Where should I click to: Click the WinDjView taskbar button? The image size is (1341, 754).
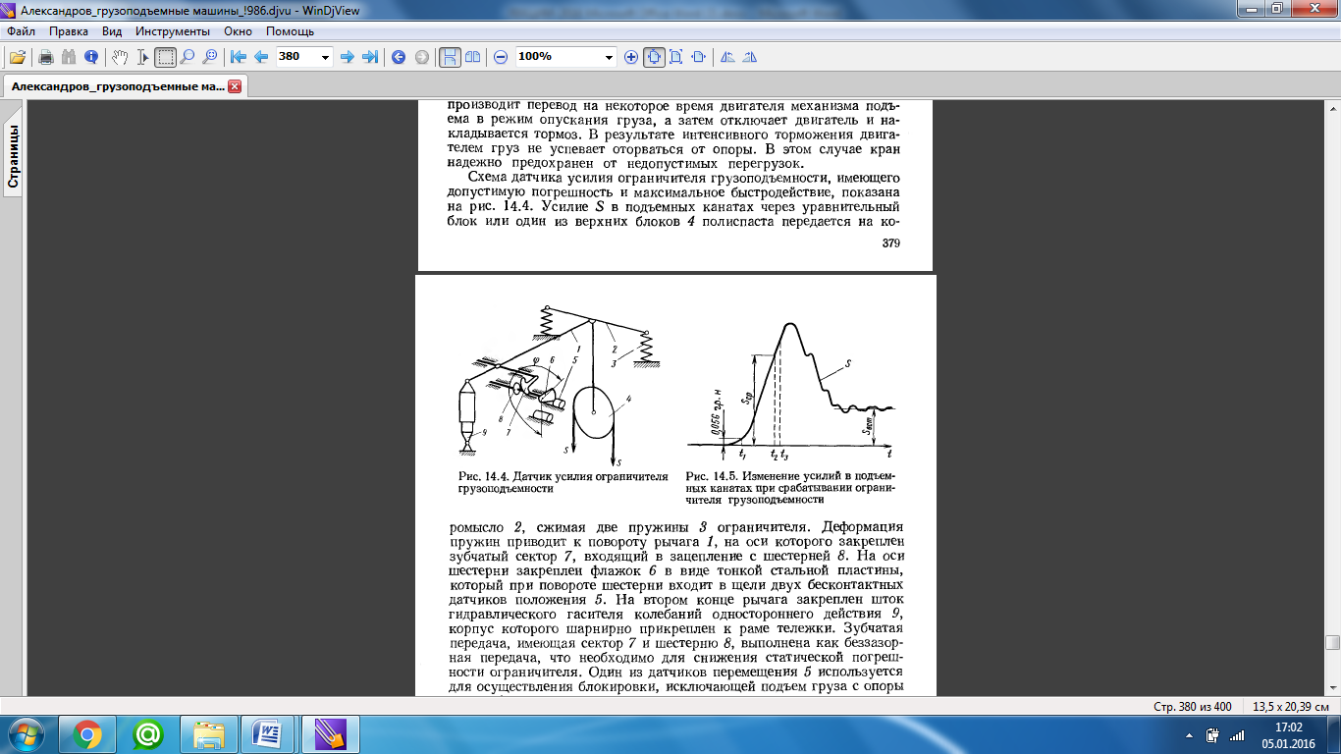pos(329,733)
